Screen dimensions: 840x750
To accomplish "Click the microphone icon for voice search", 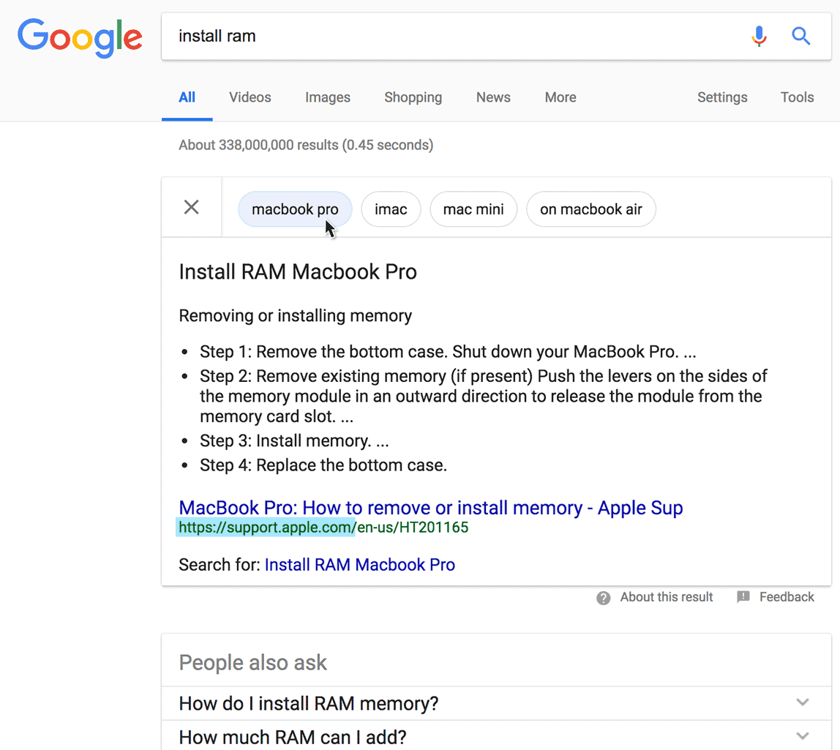I will [759, 35].
